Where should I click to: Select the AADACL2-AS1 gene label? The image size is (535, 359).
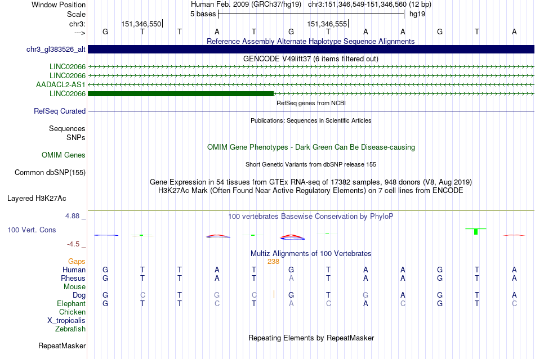click(x=61, y=84)
